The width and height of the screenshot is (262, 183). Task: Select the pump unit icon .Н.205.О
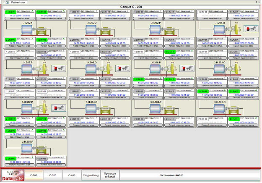(227, 29)
